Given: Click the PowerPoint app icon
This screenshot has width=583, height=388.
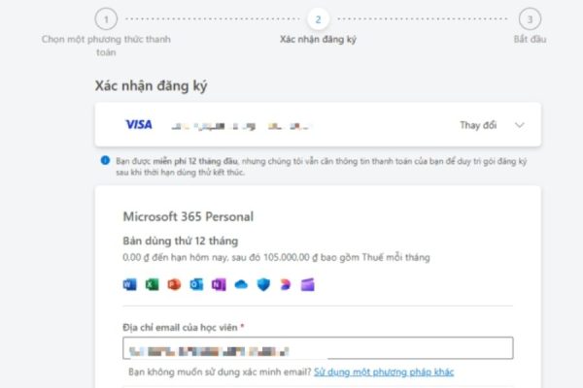Looking at the screenshot, I should pyautogui.click(x=174, y=285).
